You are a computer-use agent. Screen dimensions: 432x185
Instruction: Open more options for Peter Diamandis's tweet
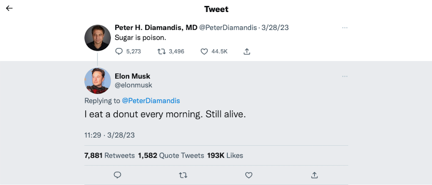345,28
